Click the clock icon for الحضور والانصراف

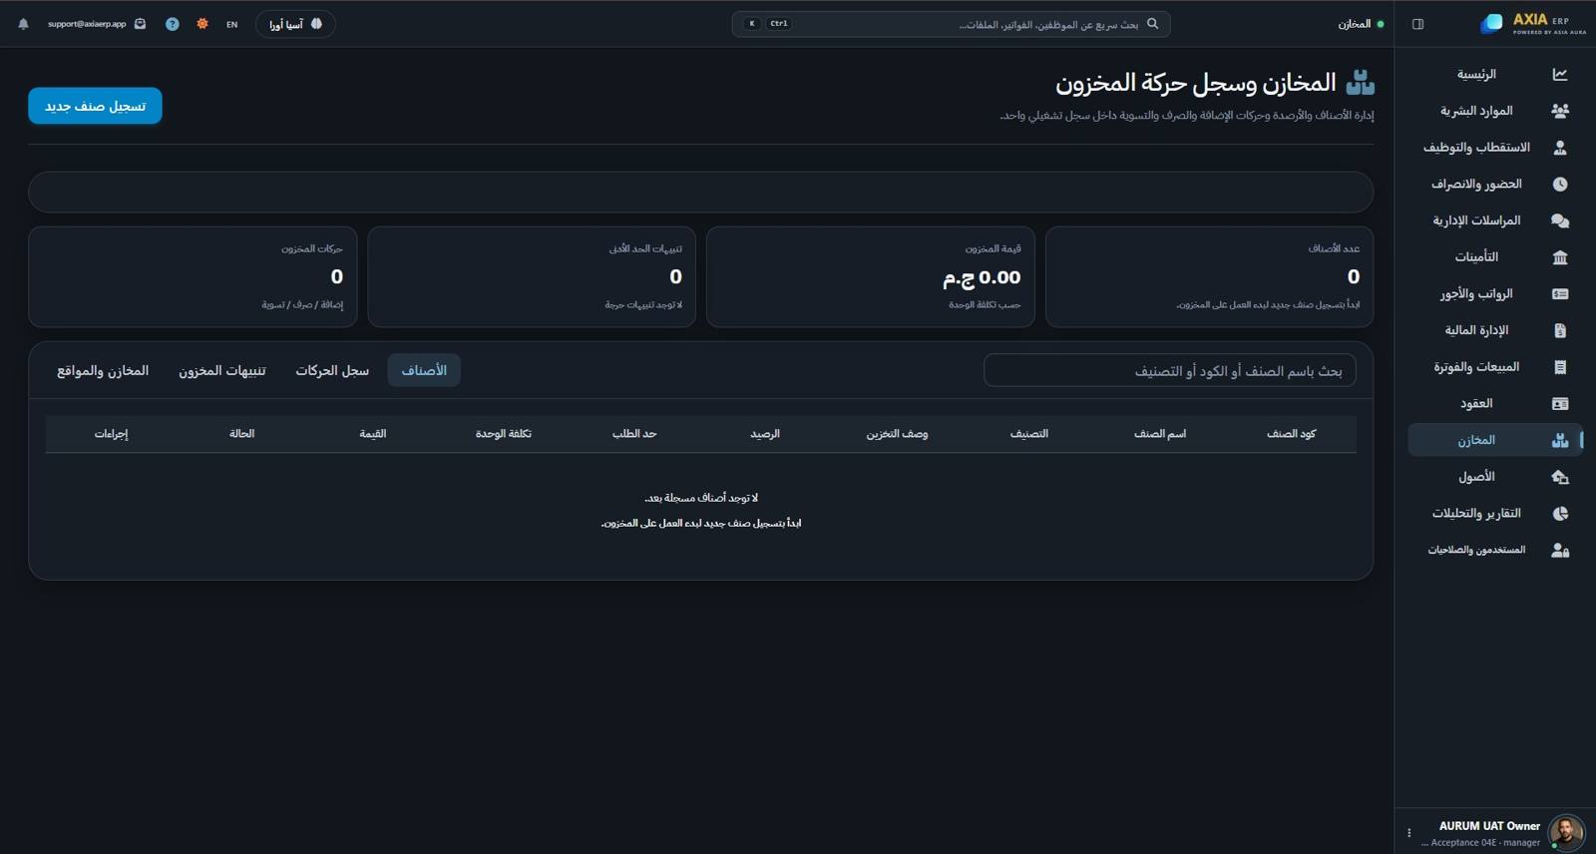[1560, 184]
